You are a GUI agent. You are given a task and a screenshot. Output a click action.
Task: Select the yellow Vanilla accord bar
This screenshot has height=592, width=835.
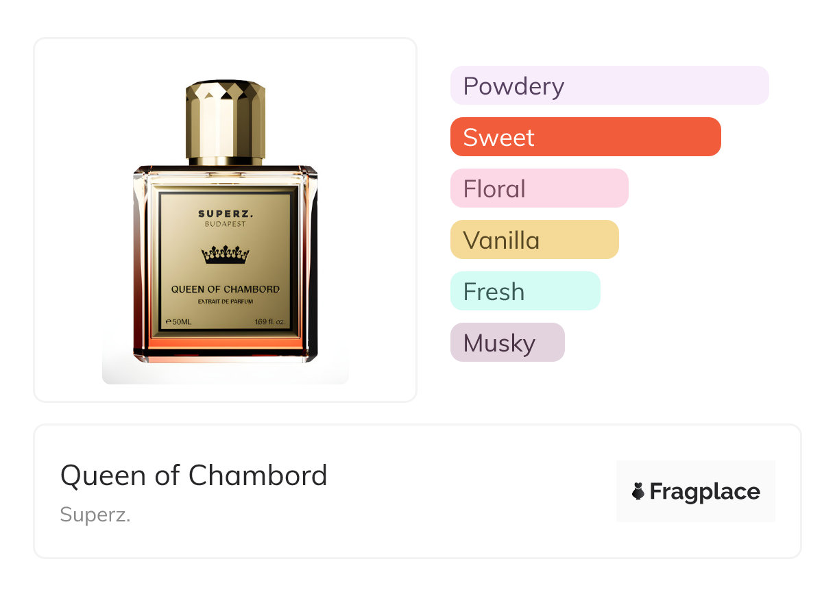(534, 240)
